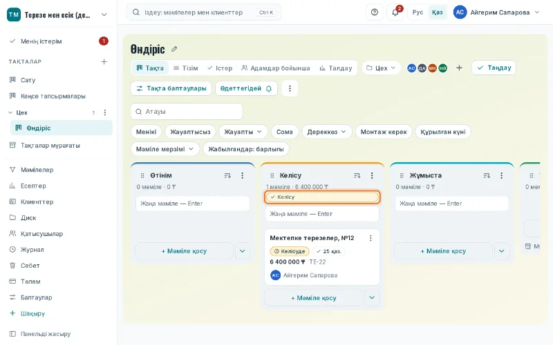This screenshot has width=553, height=345.
Task: Open three-dot menu of Келісу column
Action: click(372, 175)
